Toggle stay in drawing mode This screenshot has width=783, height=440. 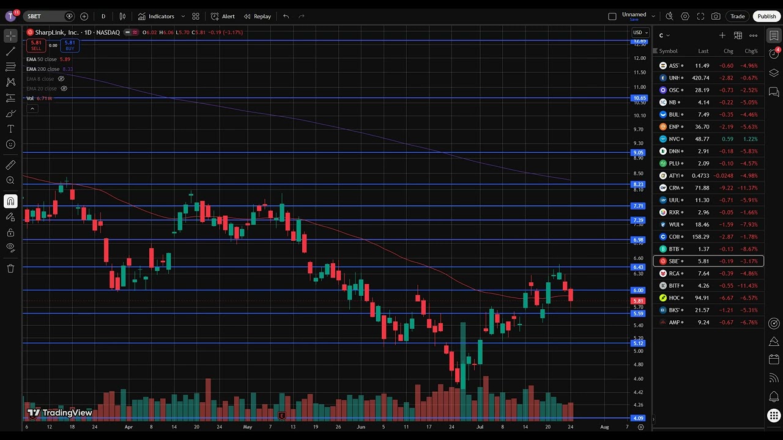(10, 216)
